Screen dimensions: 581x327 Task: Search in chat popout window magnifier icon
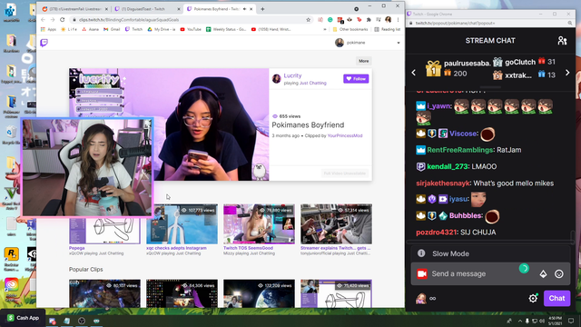(x=570, y=23)
